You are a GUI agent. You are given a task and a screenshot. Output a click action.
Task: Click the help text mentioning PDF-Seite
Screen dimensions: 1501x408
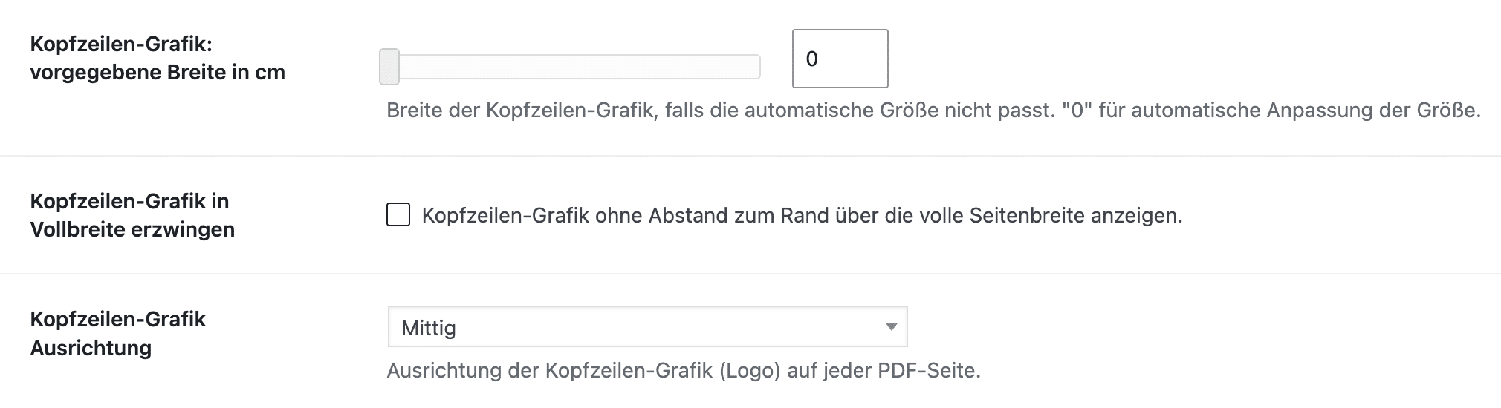pos(684,370)
